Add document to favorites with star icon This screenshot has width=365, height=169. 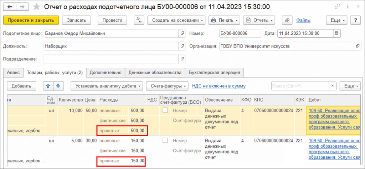click(36, 7)
